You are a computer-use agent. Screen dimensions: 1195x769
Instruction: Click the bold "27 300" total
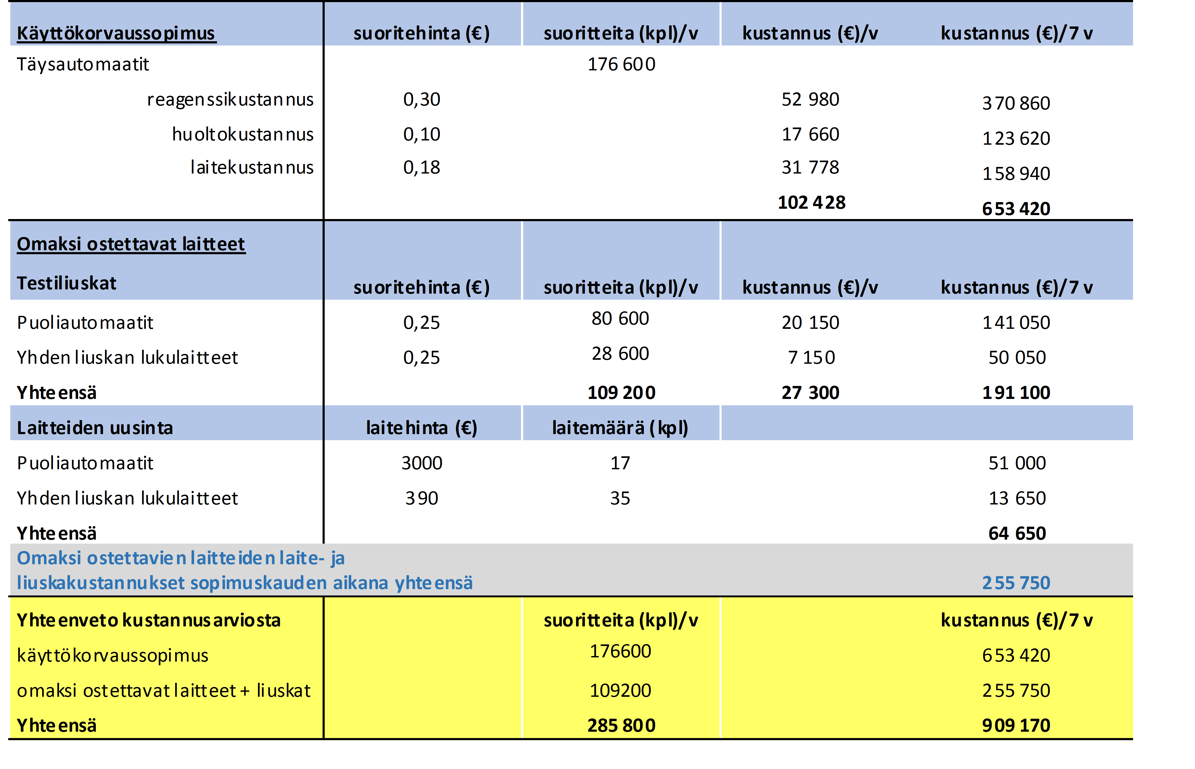coord(810,393)
